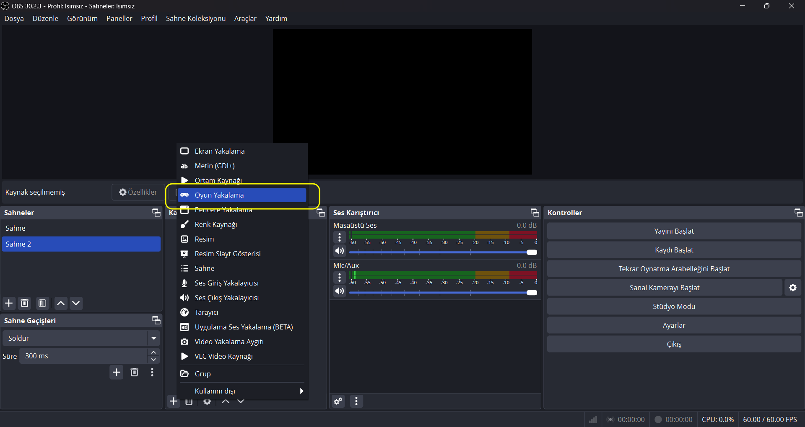Image resolution: width=805 pixels, height=427 pixels.
Task: Choose VLC Video Kaynağı source
Action: [x=242, y=356]
